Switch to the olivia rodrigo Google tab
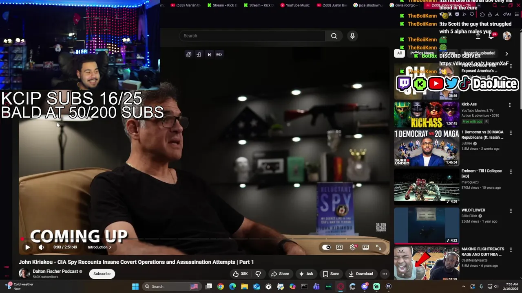The height and width of the screenshot is (293, 522). pos(405,5)
